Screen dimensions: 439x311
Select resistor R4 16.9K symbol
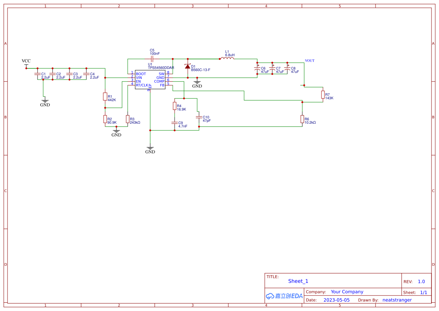(174, 106)
